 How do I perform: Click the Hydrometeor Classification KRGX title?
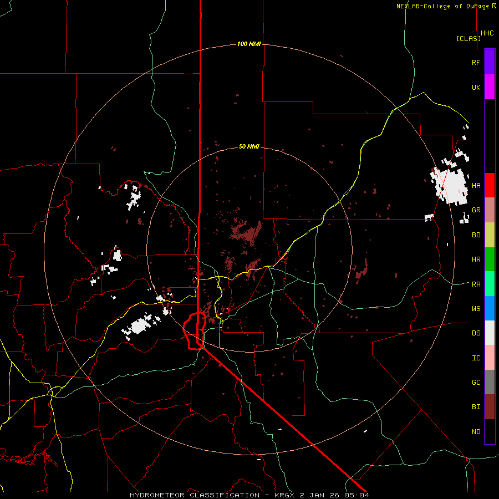(249, 495)
